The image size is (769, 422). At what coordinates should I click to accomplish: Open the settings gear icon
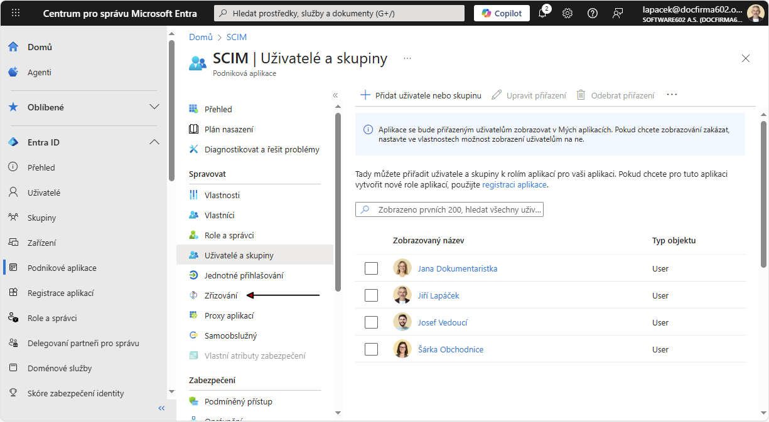pyautogui.click(x=567, y=13)
